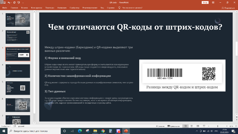Switch to Slide Sorter view
The height and width of the screenshot is (134, 238).
tap(192, 126)
